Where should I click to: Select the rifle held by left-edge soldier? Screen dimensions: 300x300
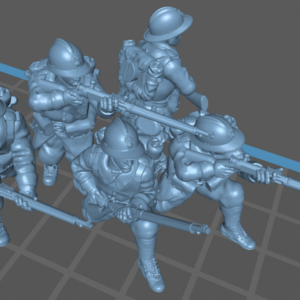tap(46, 206)
